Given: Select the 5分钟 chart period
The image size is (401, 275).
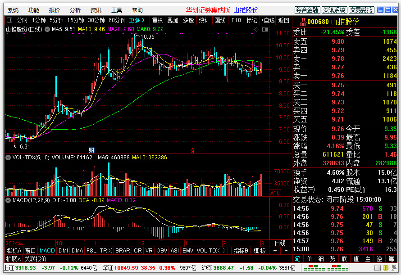Looking at the screenshot, I should tap(56, 20).
